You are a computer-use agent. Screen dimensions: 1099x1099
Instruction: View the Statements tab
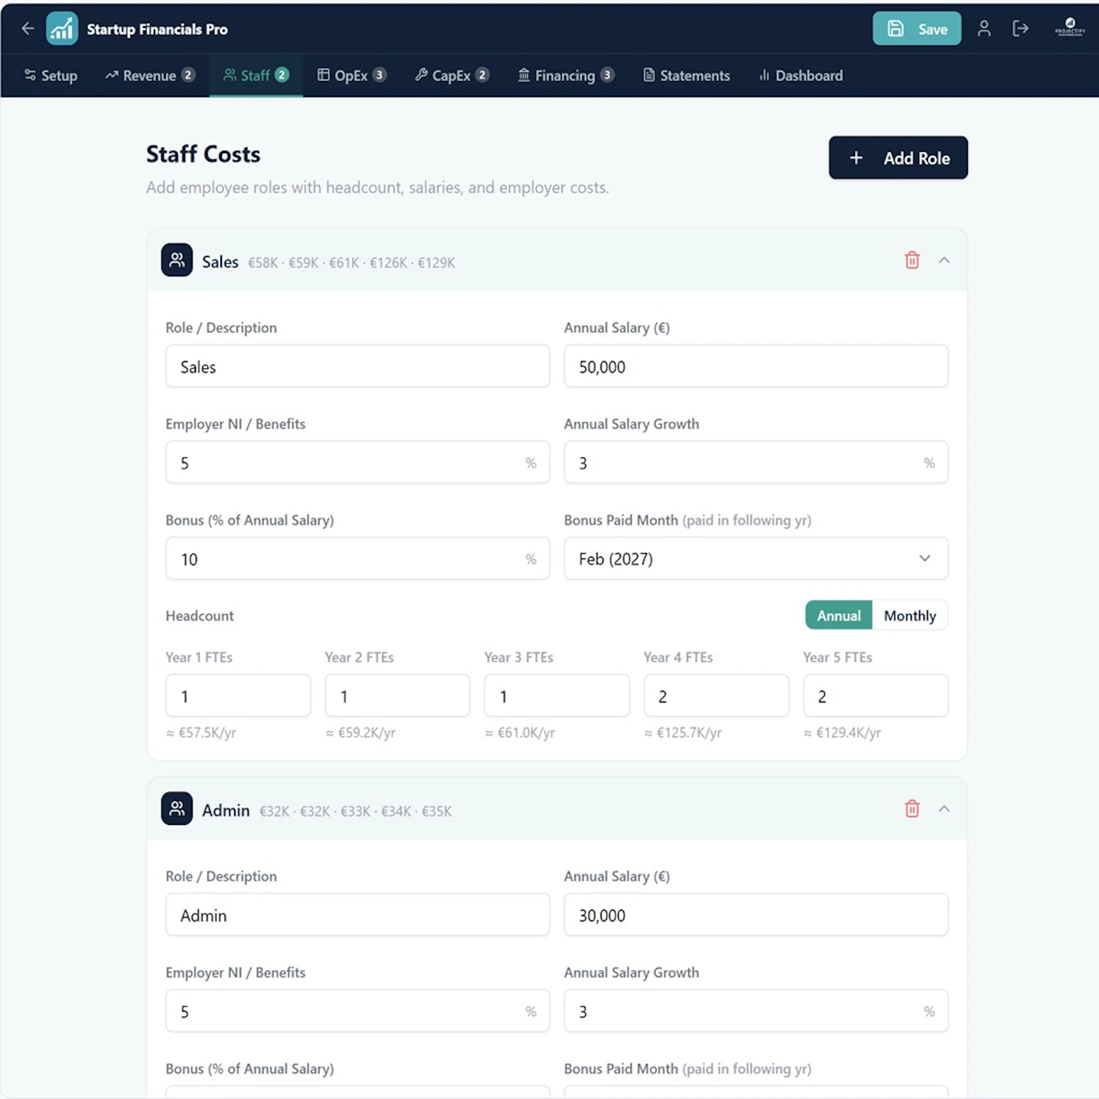(x=686, y=76)
